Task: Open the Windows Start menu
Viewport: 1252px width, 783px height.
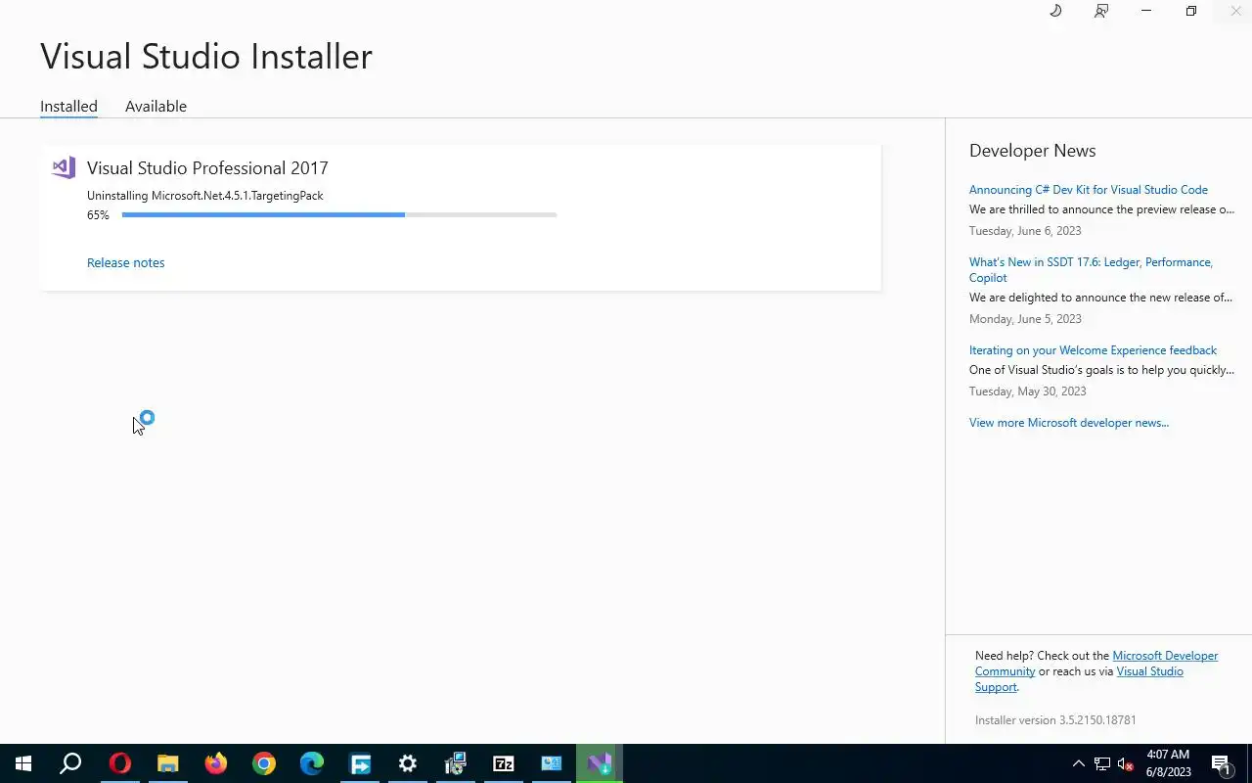Action: pyautogui.click(x=23, y=763)
